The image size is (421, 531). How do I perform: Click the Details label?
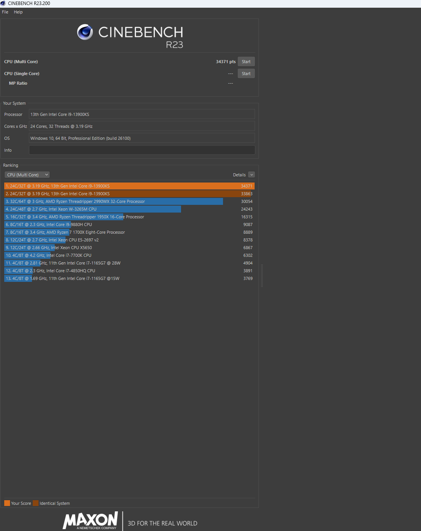click(x=239, y=175)
